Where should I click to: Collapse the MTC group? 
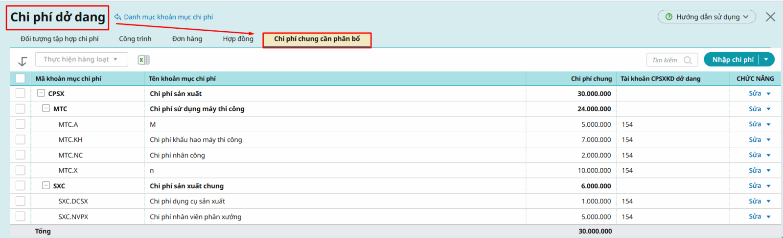pos(46,109)
